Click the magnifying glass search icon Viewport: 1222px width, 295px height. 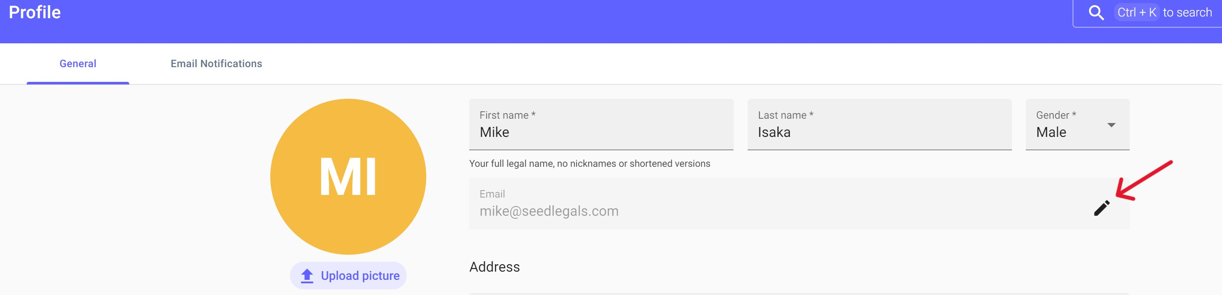click(1096, 12)
